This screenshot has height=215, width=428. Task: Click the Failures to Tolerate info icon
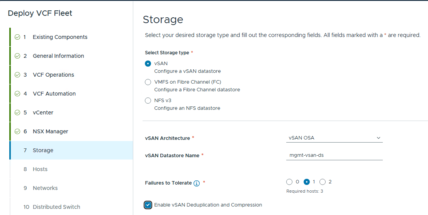(197, 183)
